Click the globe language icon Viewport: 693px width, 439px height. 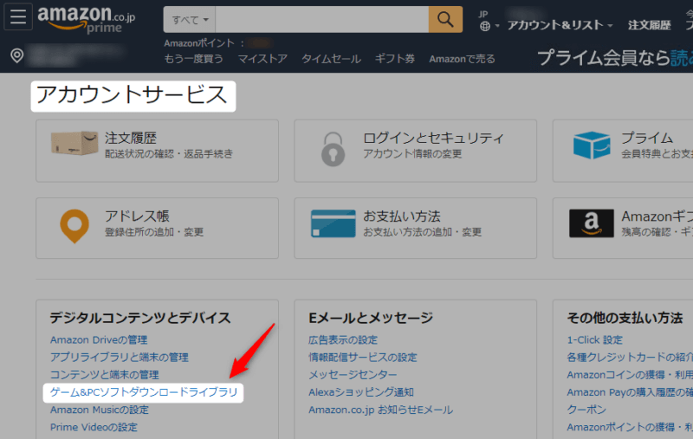click(485, 27)
